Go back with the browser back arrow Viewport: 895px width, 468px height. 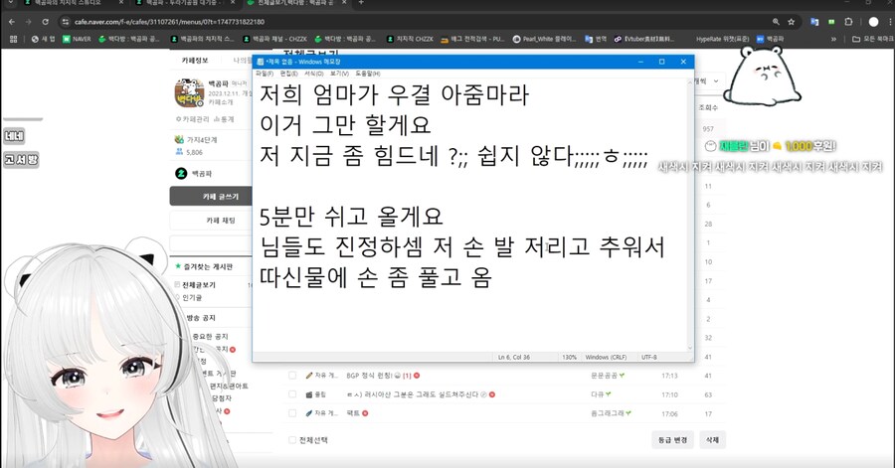tap(12, 22)
